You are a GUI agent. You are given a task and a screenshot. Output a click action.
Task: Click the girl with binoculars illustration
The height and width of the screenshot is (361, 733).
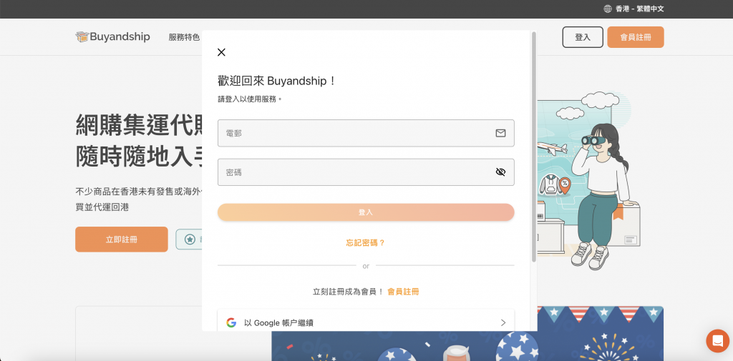click(x=601, y=186)
